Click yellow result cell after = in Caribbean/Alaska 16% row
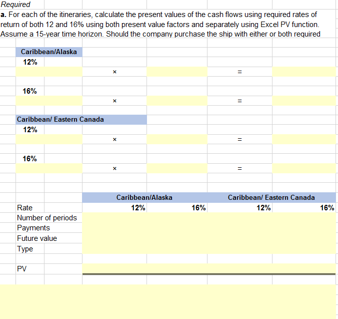 304,101
